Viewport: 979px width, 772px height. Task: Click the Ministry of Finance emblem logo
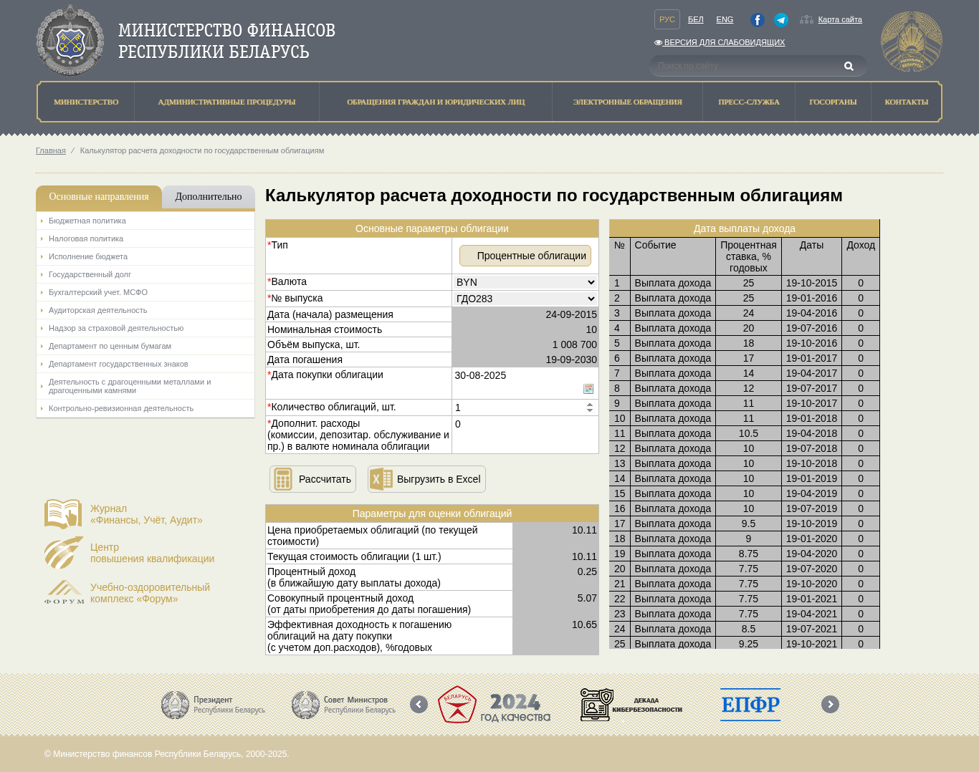(x=70, y=40)
